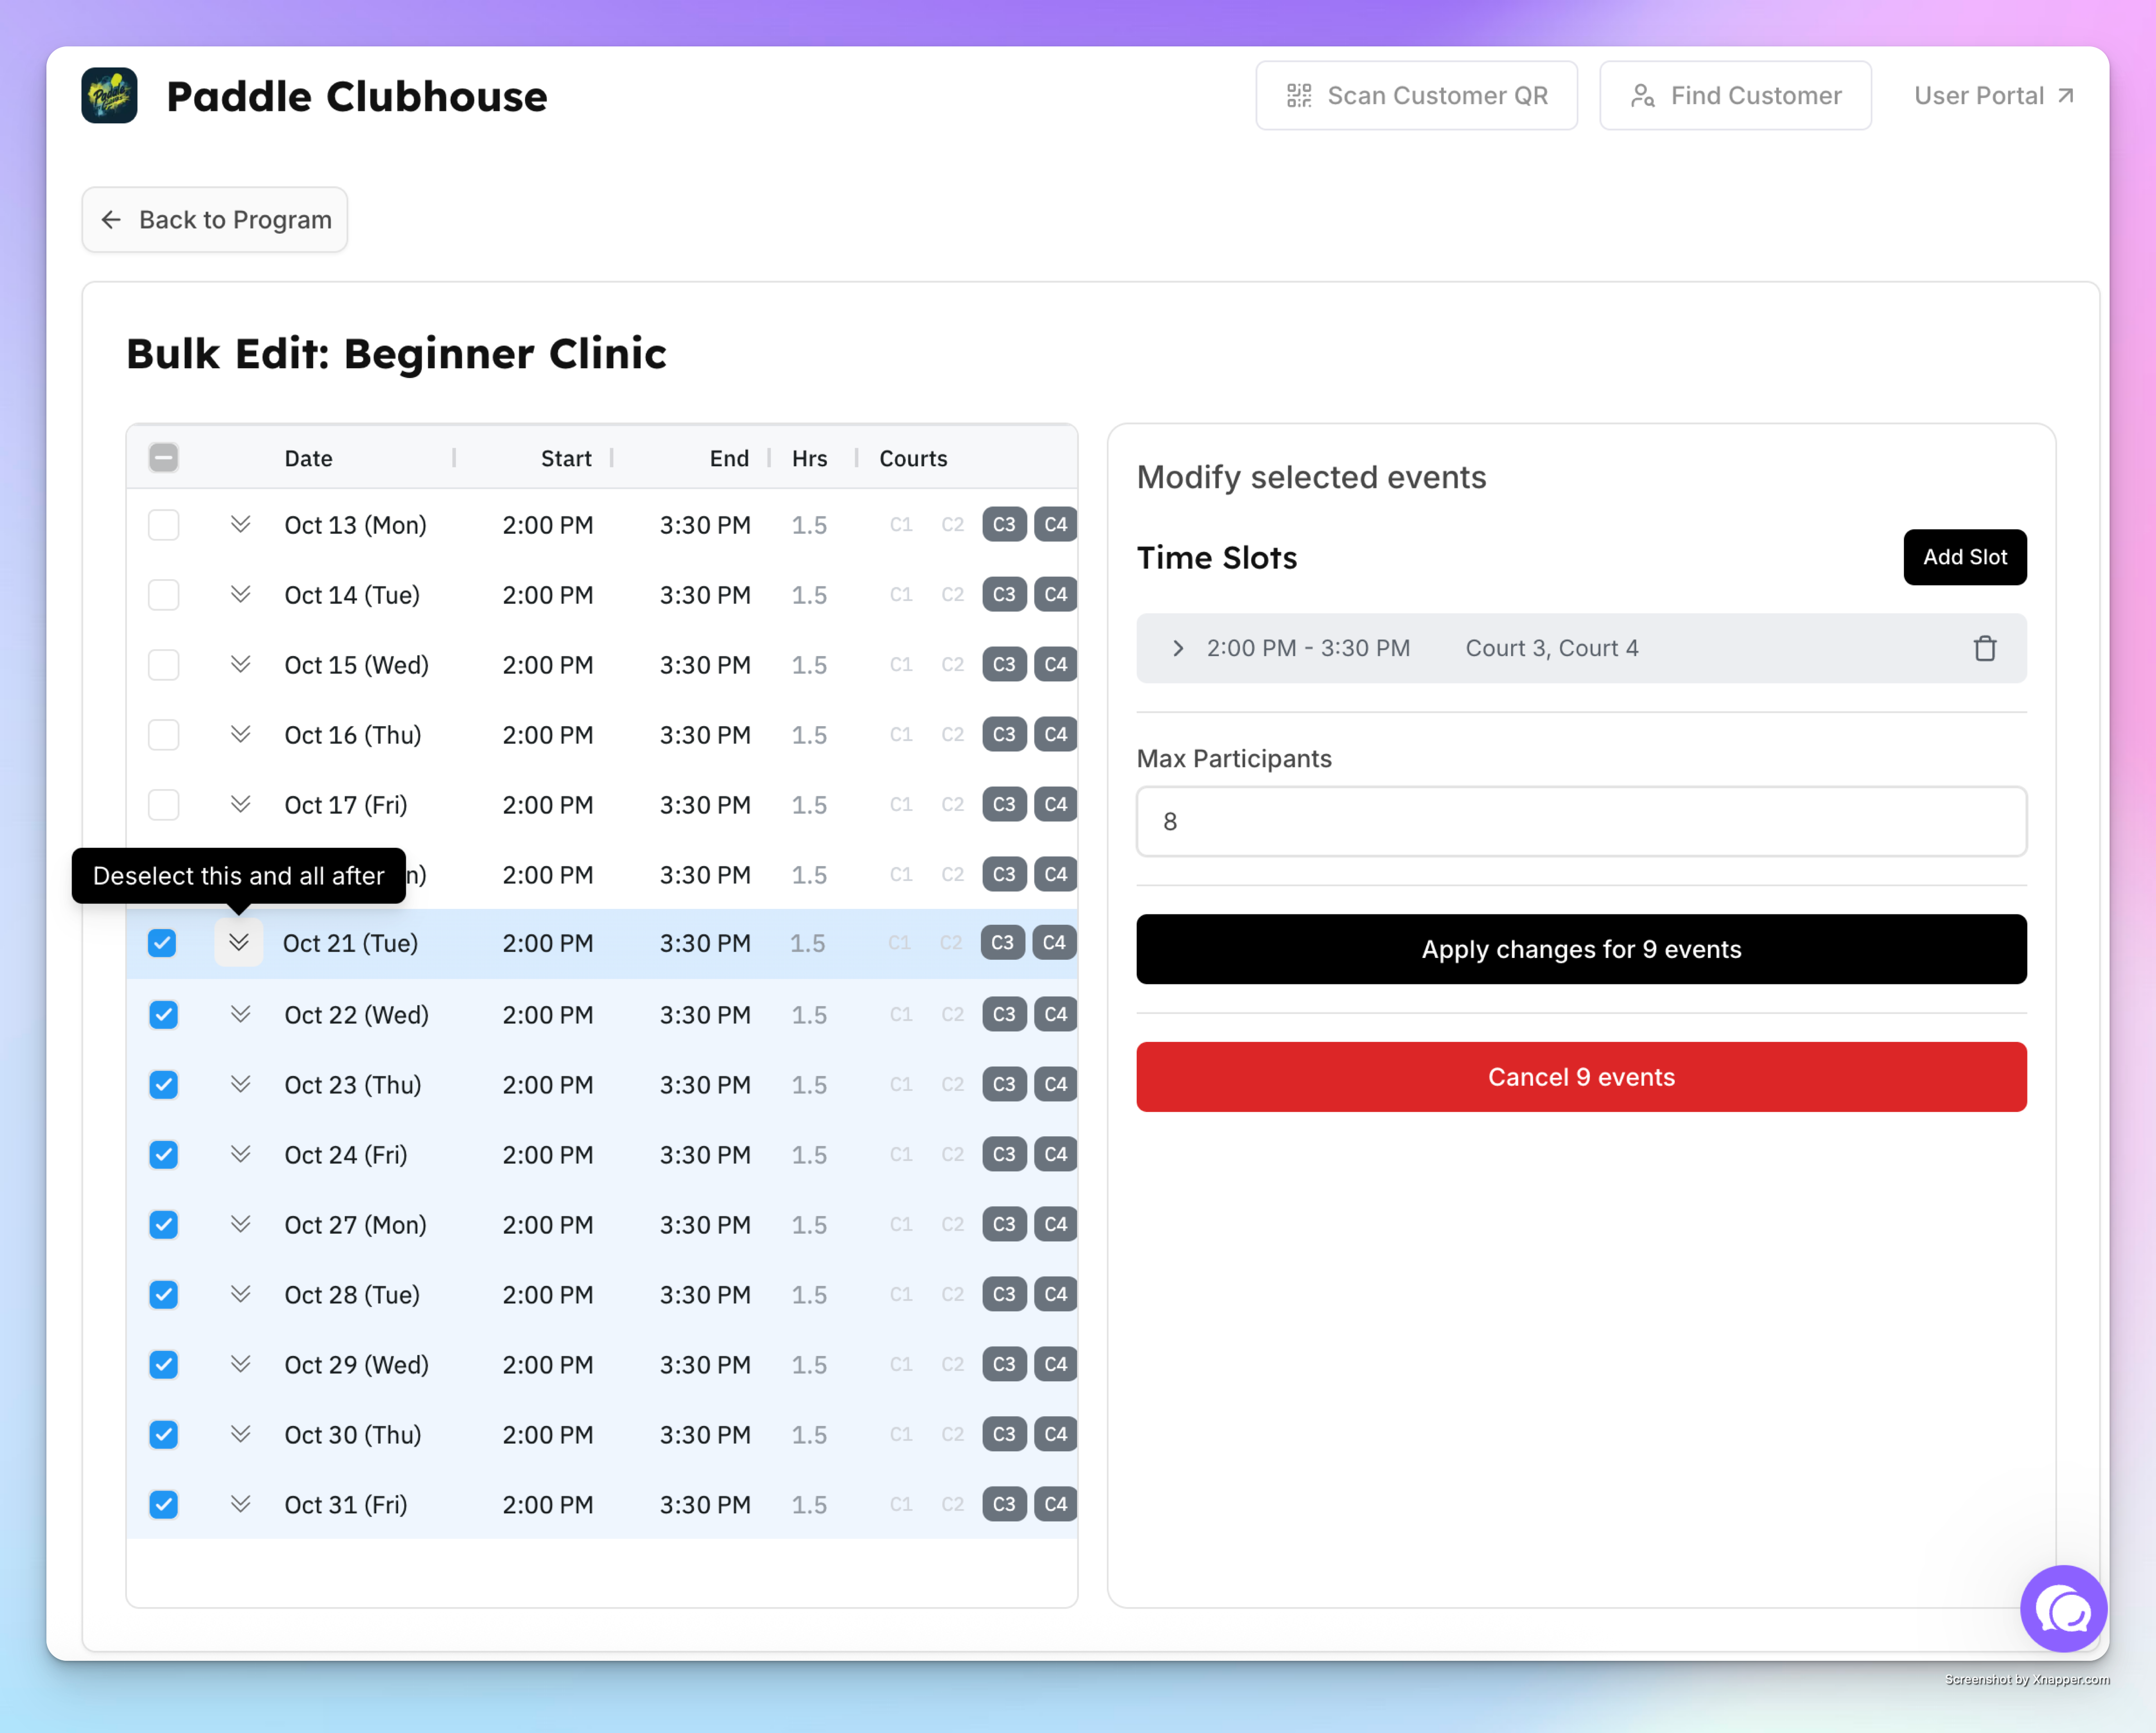Click double-chevron on Oct 27 (Mon) row
The image size is (2156, 1733).
click(x=240, y=1224)
